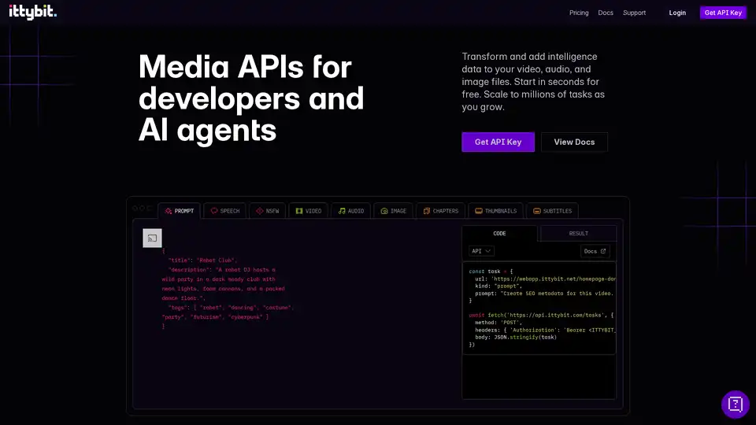Open the Chapters tab
This screenshot has height=425, width=756.
tap(440, 211)
